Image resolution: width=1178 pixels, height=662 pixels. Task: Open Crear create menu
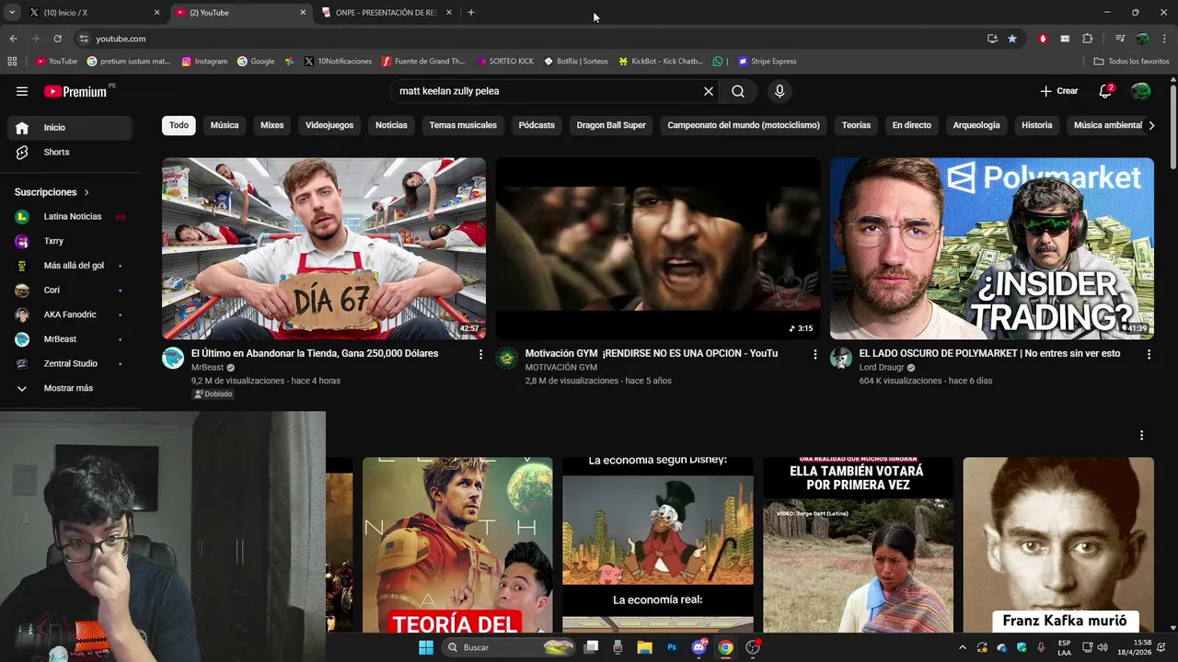point(1058,91)
